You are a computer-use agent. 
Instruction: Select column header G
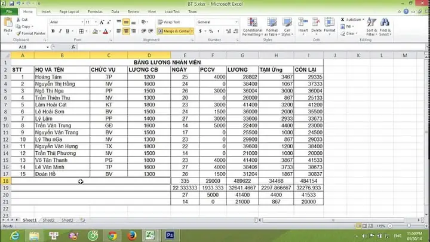(242, 56)
